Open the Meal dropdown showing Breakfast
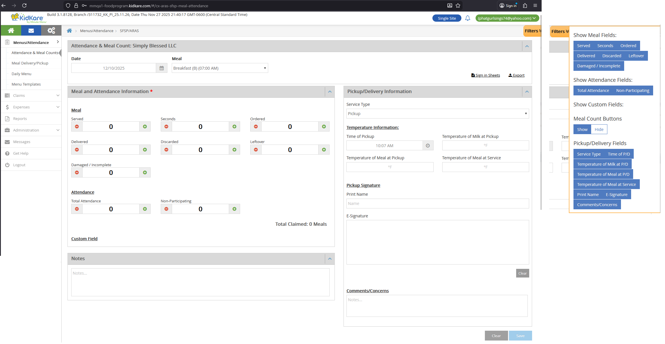Viewport: 665px width, 344px height. 220,68
